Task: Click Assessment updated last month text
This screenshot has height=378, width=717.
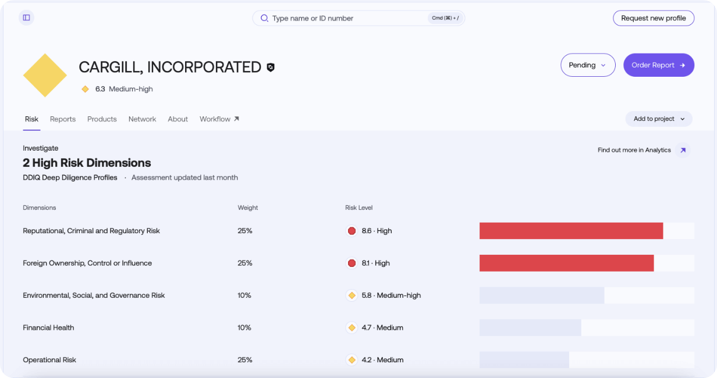Action: point(184,177)
